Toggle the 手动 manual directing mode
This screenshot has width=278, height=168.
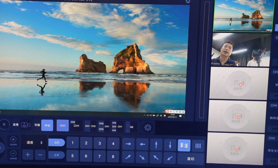(x=47, y=125)
